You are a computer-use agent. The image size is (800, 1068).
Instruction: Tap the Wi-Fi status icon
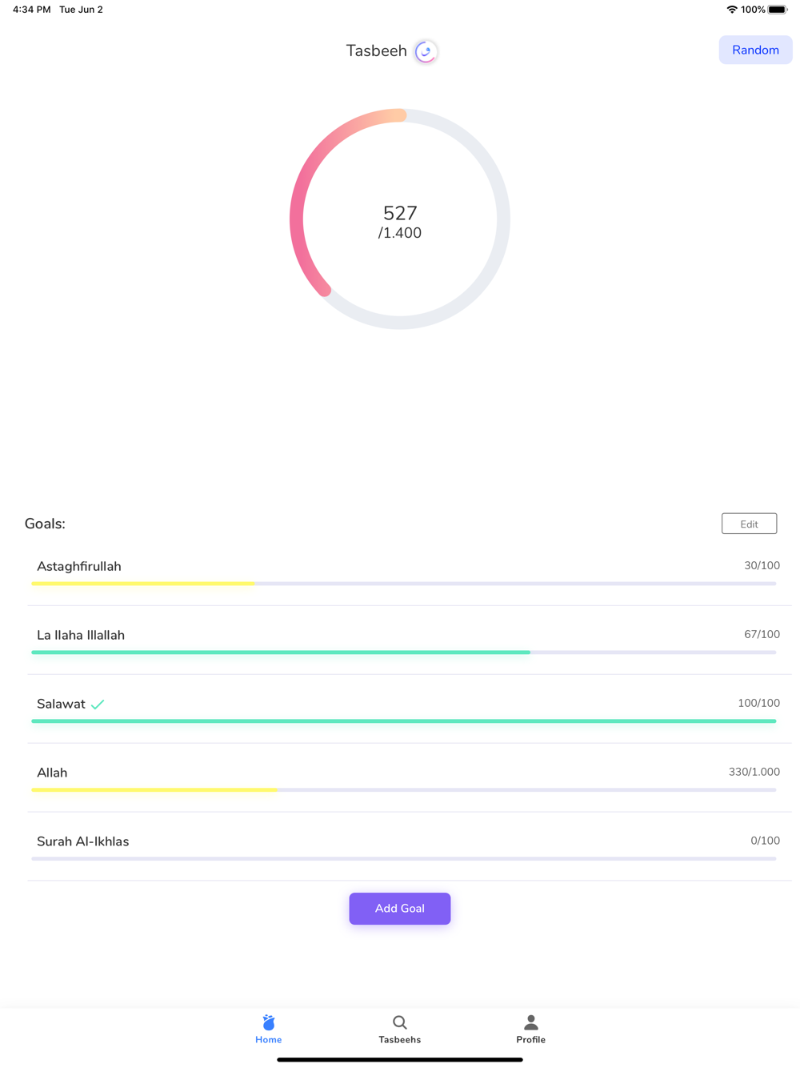coord(731,10)
